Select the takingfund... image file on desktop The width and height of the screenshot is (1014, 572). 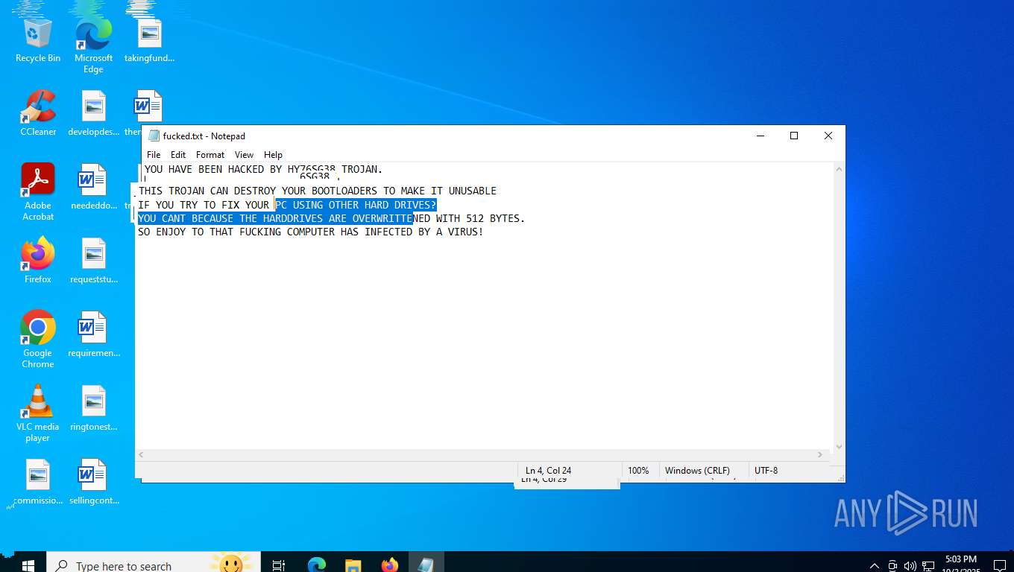[149, 42]
